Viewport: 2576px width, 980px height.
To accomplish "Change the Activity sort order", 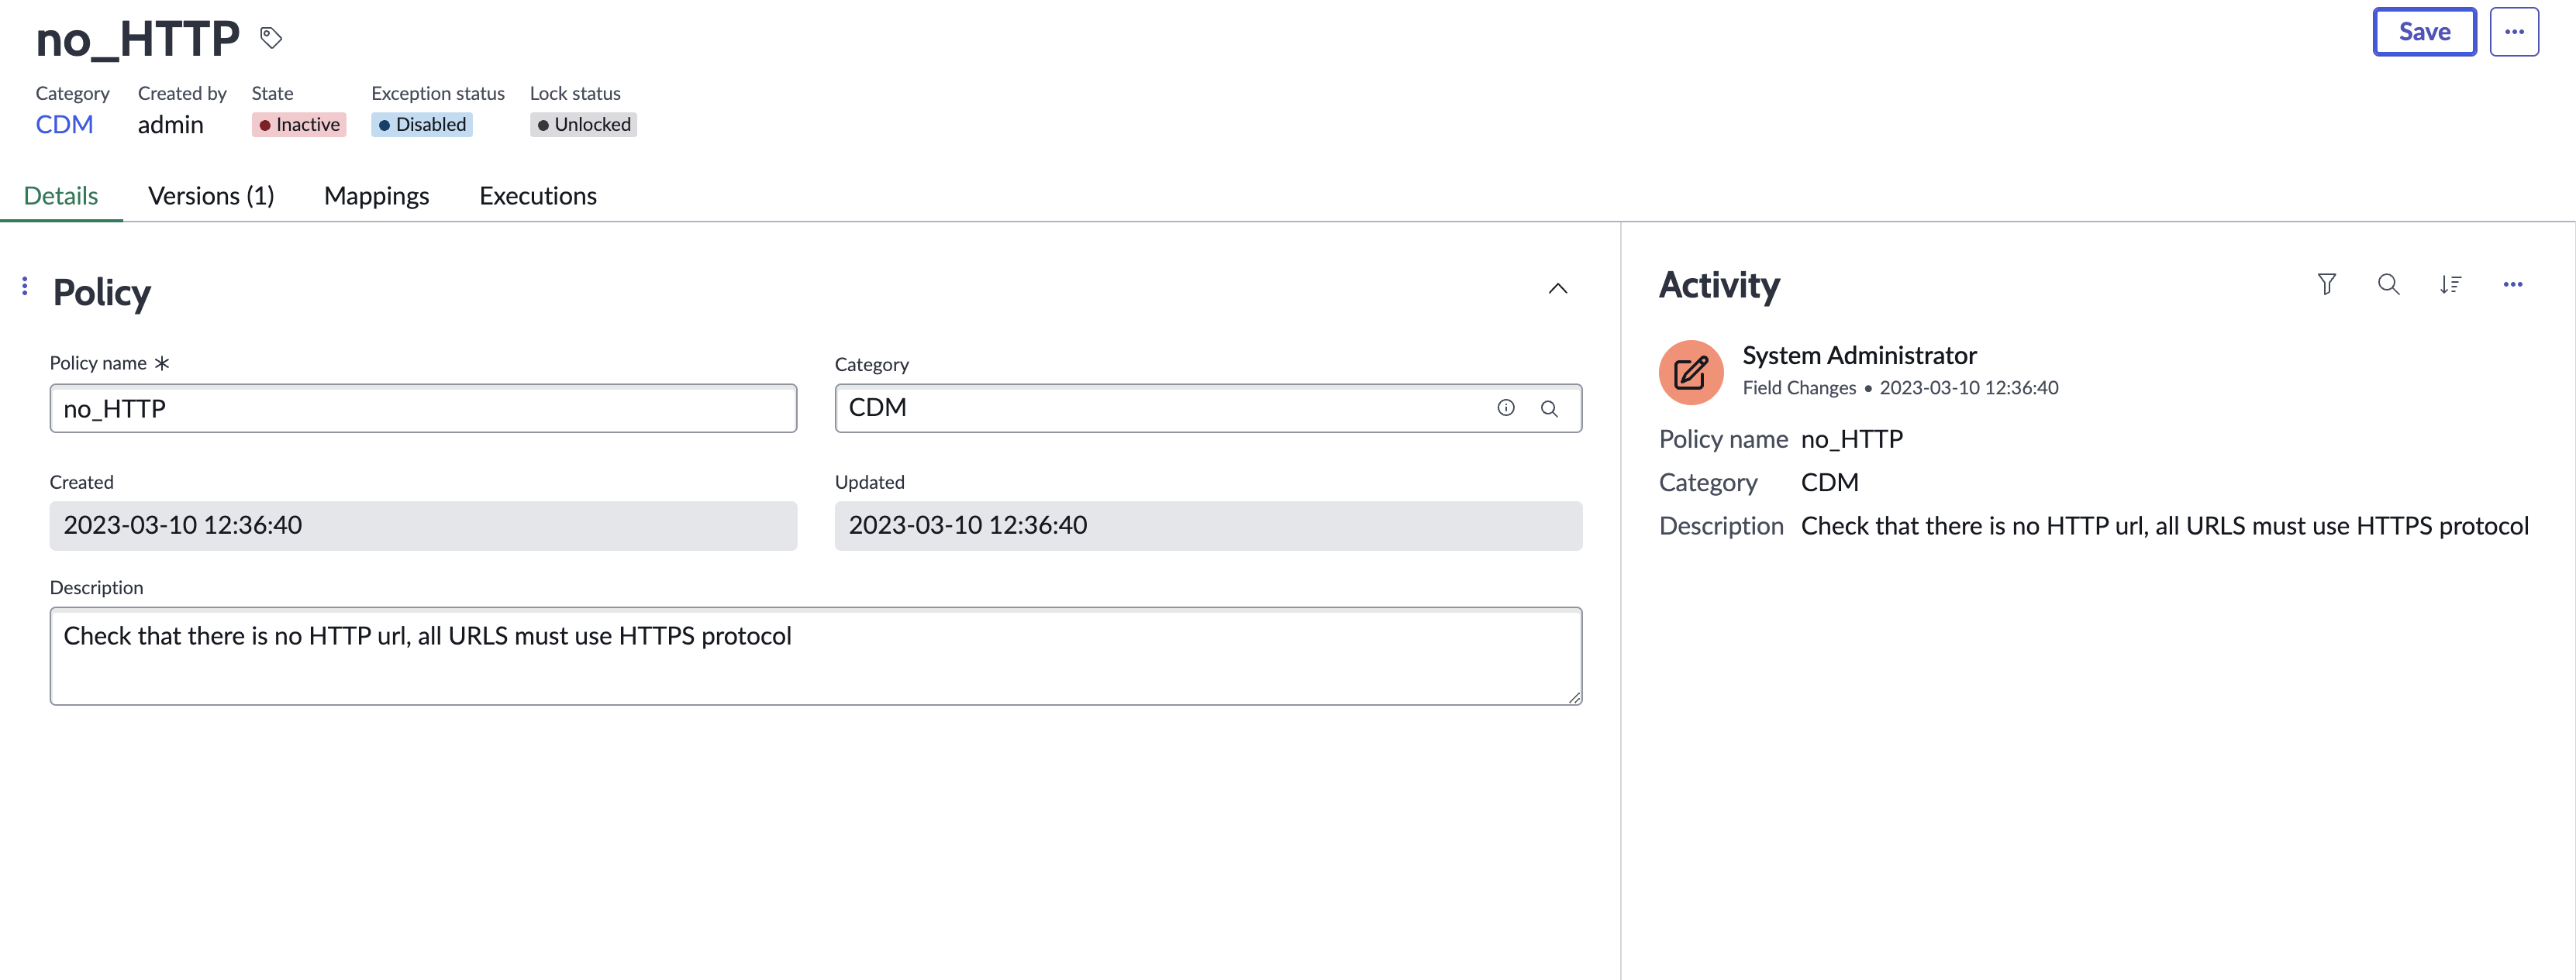I will coord(2450,285).
